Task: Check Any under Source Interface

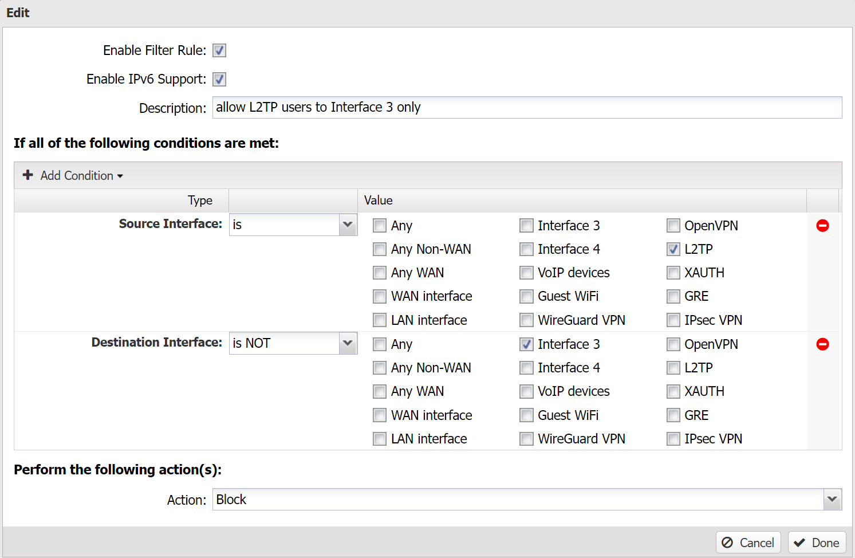Action: pos(379,226)
